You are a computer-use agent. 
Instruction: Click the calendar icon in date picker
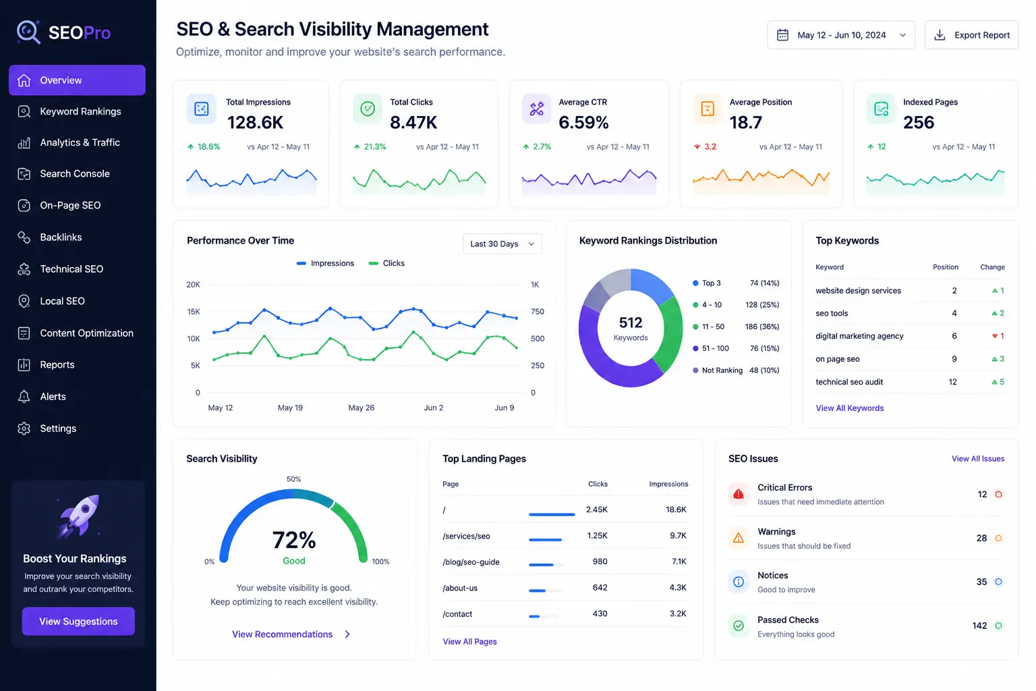click(782, 35)
